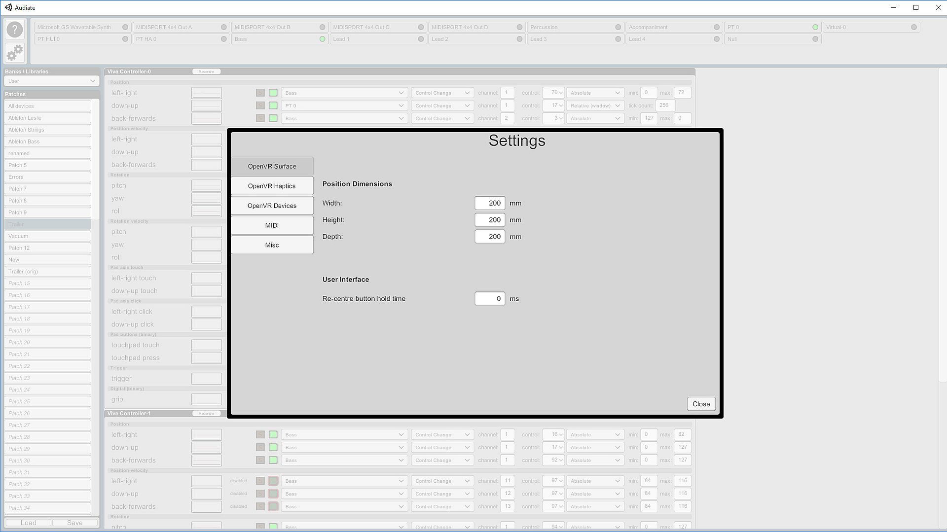Solo Controller-0 down-up position mapping
Viewport: 947px width, 532px height.
pos(260,106)
